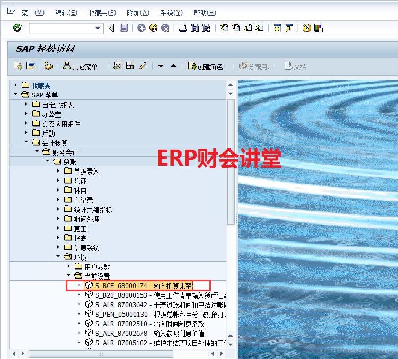Expand the 用户参数 folder
This screenshot has width=398, height=359.
point(68,266)
